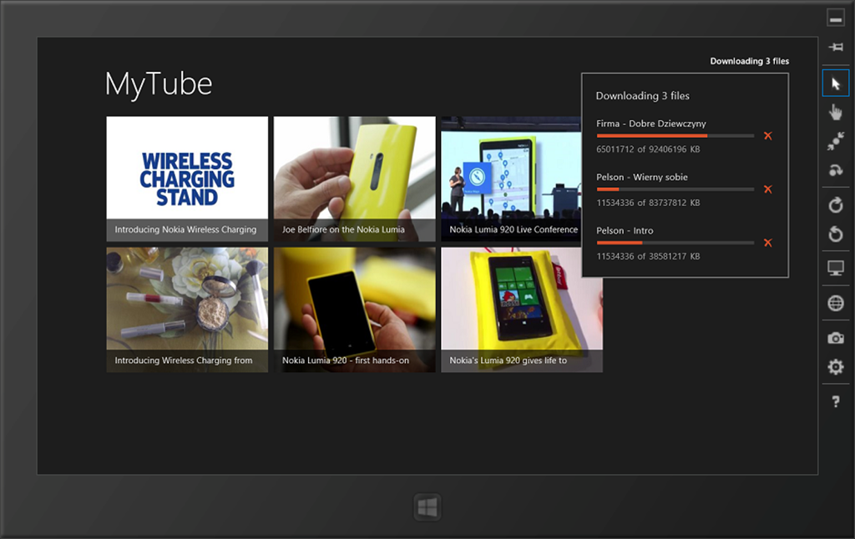Image resolution: width=855 pixels, height=539 pixels.
Task: Click '65011712 of 92406196 KB' text
Action: pos(648,149)
